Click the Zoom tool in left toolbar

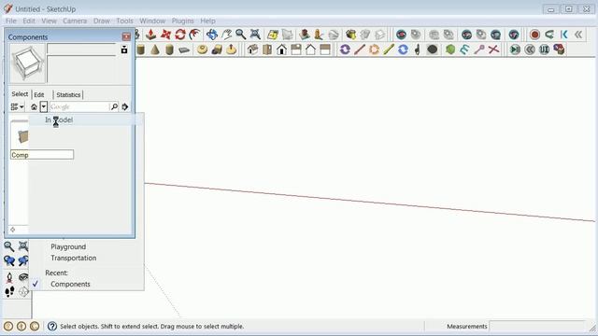coord(9,246)
